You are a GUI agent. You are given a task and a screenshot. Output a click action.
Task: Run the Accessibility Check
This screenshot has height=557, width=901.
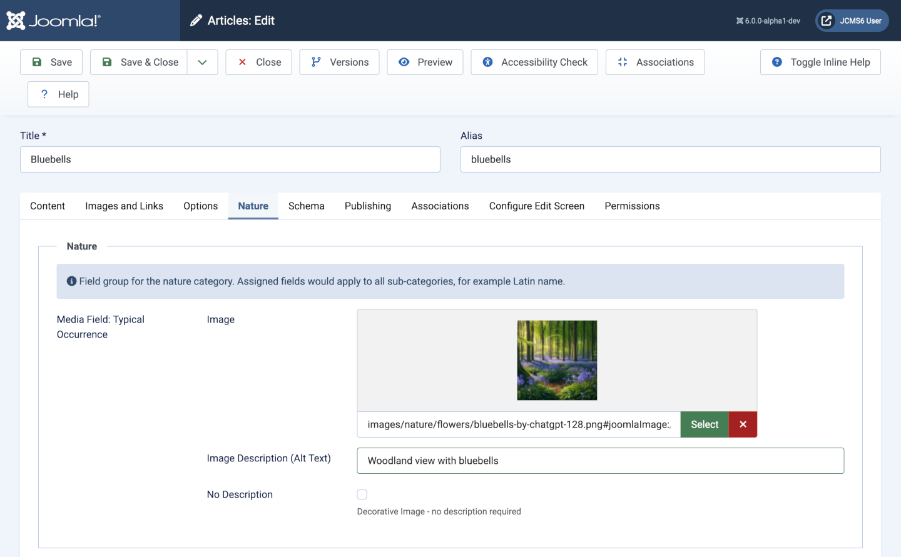534,63
